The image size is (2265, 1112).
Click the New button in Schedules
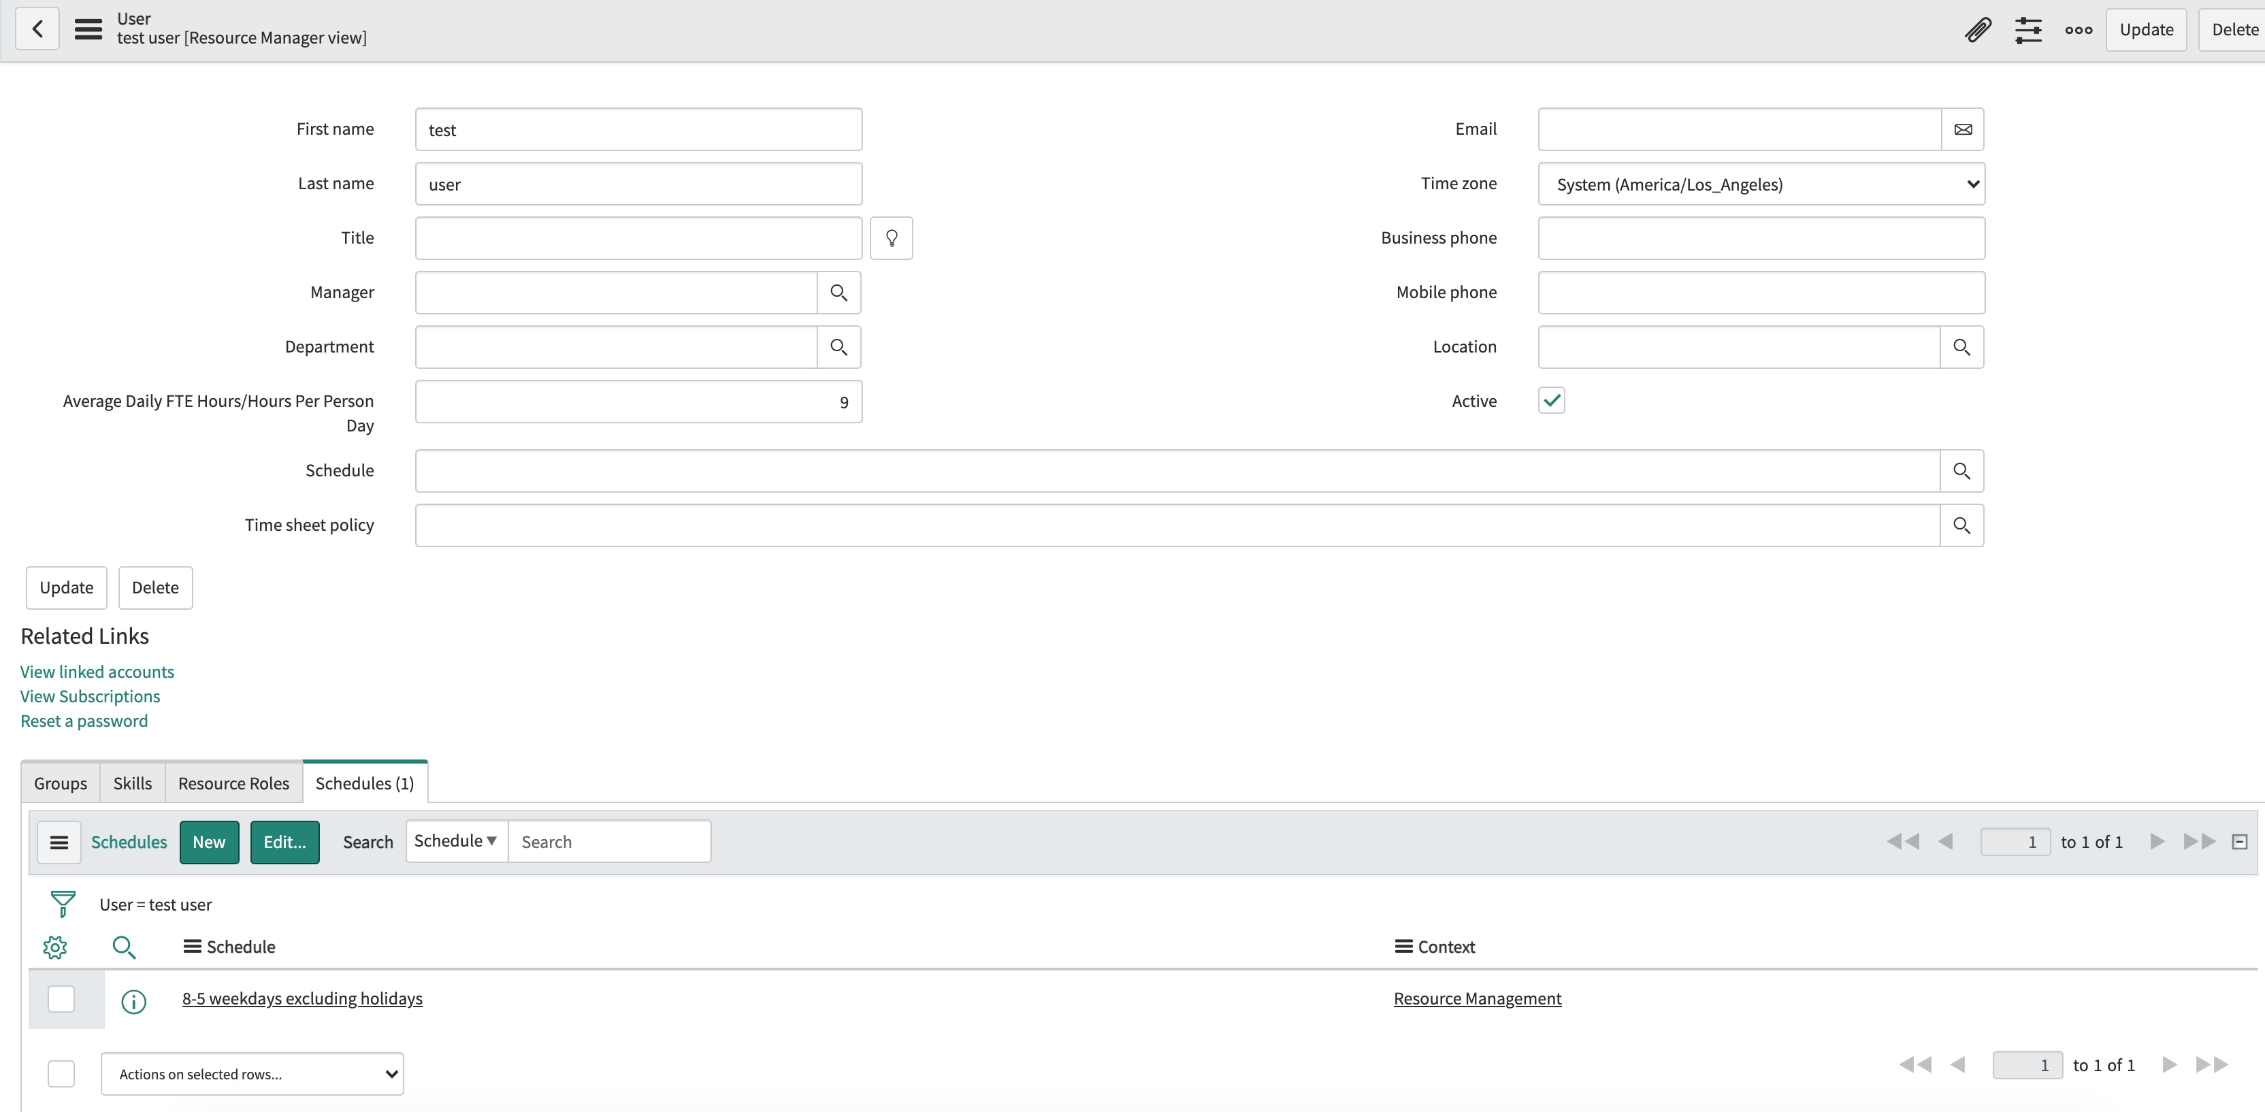pyautogui.click(x=209, y=841)
